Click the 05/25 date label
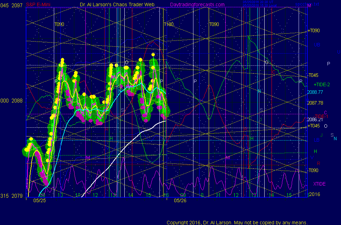 click(40, 200)
